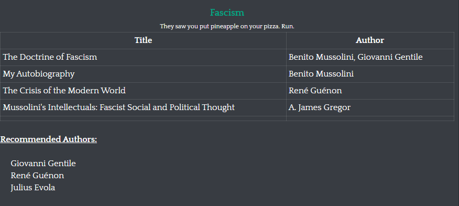Click the word Modern World in third title
The image size is (459, 206).
(96, 91)
